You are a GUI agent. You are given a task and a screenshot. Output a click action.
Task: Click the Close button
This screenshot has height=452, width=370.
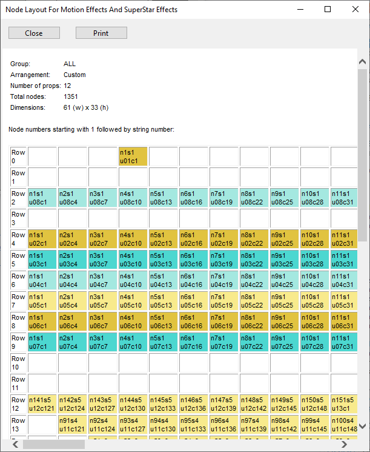[x=34, y=33]
